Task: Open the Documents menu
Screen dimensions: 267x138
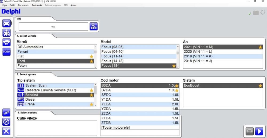Action: [x=23, y=5]
